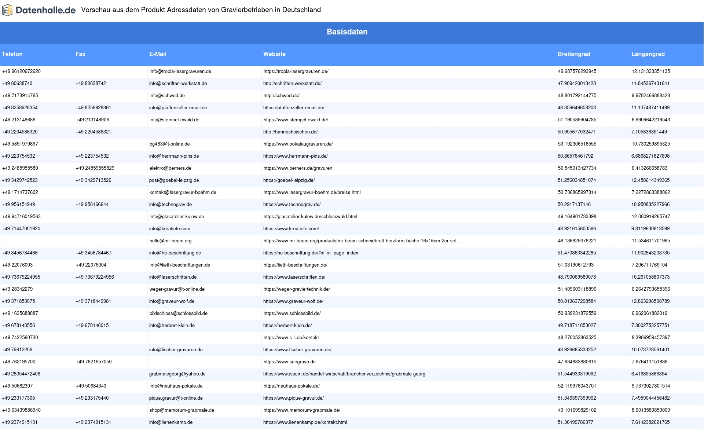
Task: Open https://www.pokaleugravuren.de/ website entry
Action: pos(298,144)
